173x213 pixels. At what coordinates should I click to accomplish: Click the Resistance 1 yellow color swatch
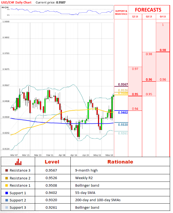click(6, 185)
